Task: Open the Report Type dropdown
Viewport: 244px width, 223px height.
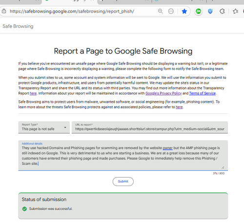Action: [44, 128]
